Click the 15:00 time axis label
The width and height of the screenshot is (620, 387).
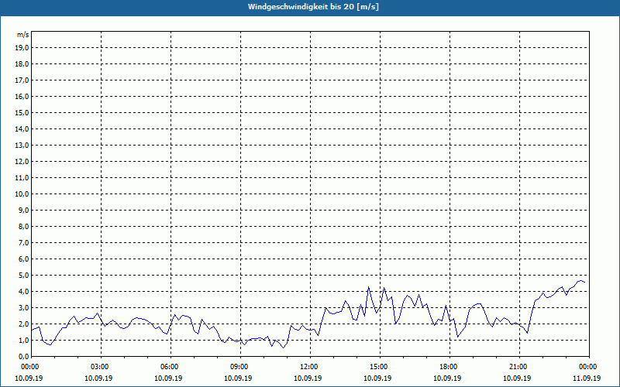coord(380,367)
